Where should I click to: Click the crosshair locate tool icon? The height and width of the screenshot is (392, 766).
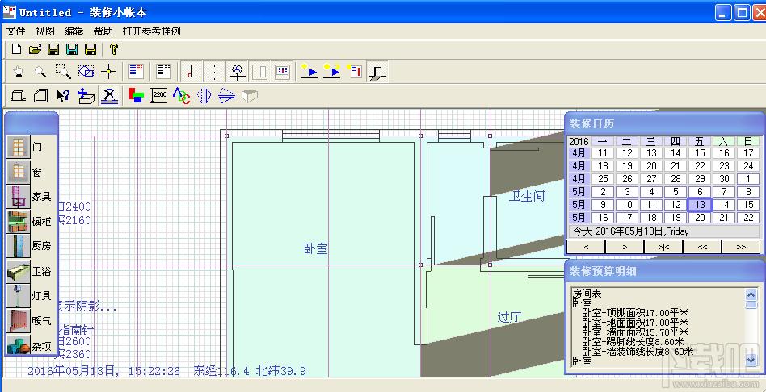click(108, 72)
